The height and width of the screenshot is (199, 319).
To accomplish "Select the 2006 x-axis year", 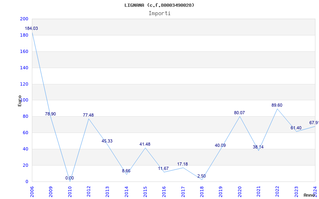I will click(x=32, y=192).
